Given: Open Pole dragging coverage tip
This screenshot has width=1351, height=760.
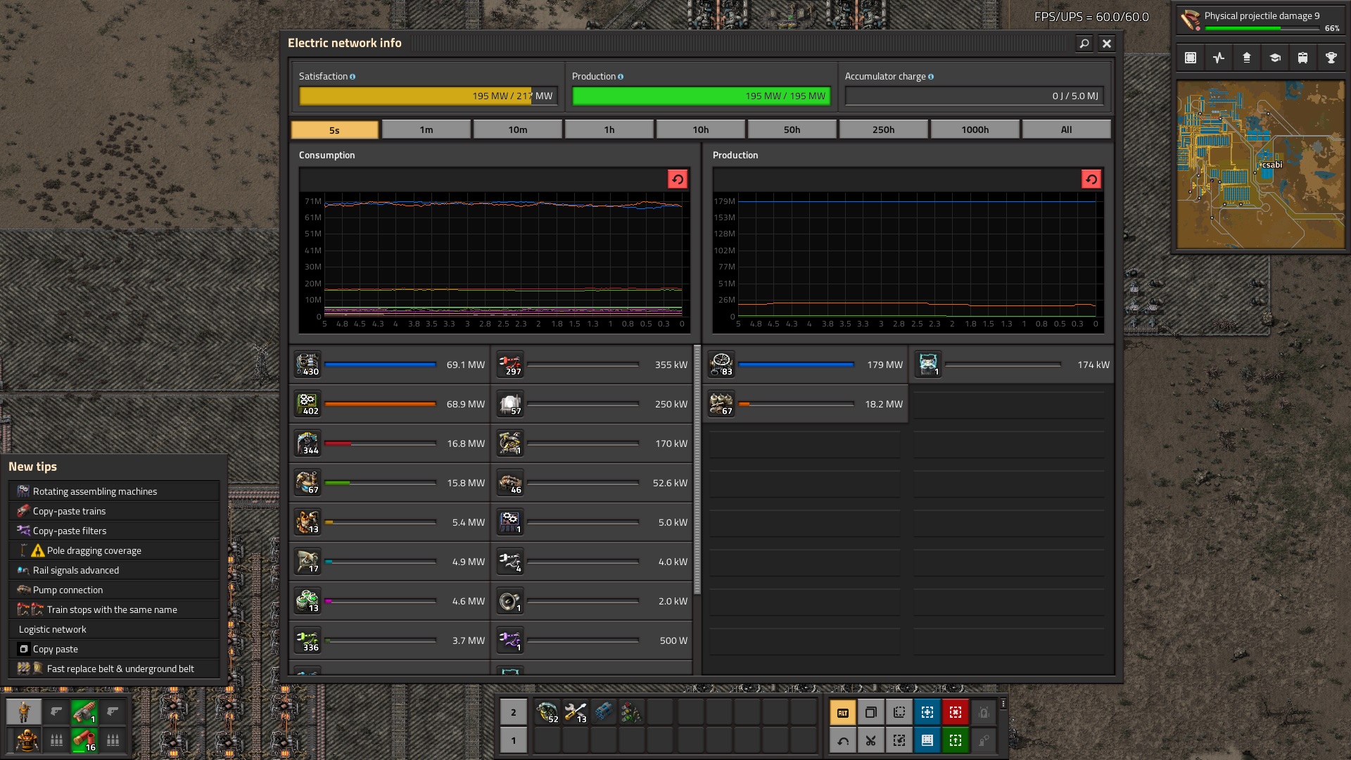Looking at the screenshot, I should [x=114, y=550].
